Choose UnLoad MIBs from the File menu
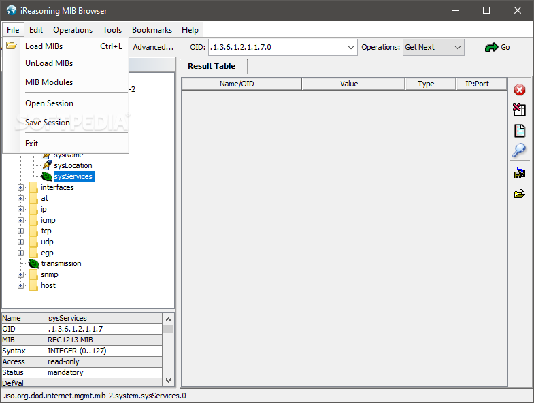The image size is (534, 403). tap(66, 63)
